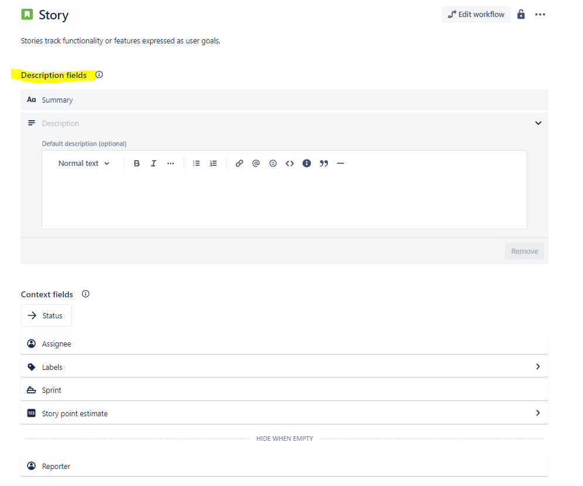
Task: Insert an info panel
Action: click(x=307, y=164)
